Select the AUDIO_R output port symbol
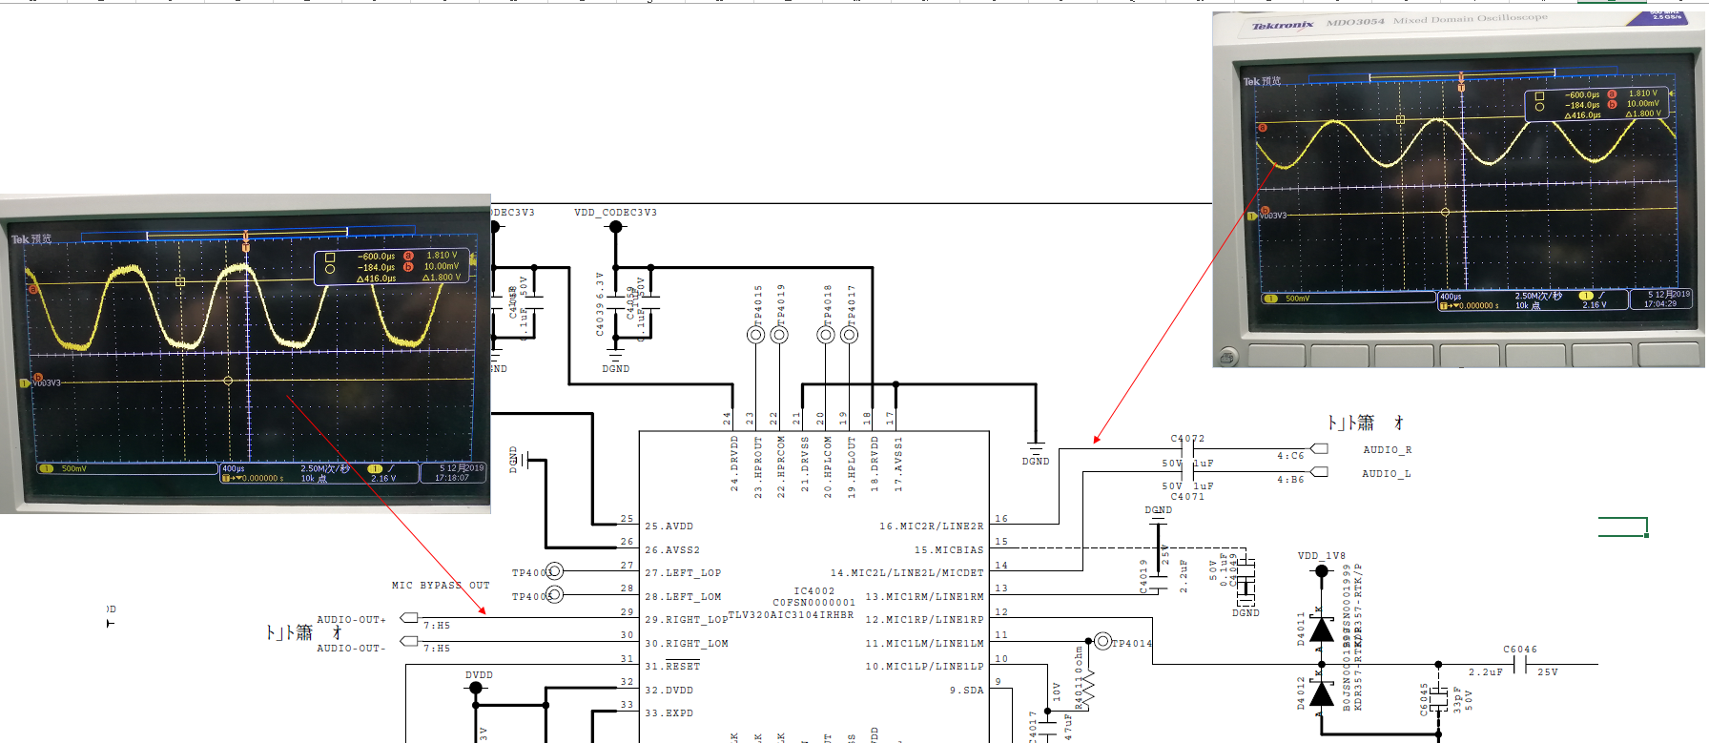1709x743 pixels. pyautogui.click(x=1319, y=448)
